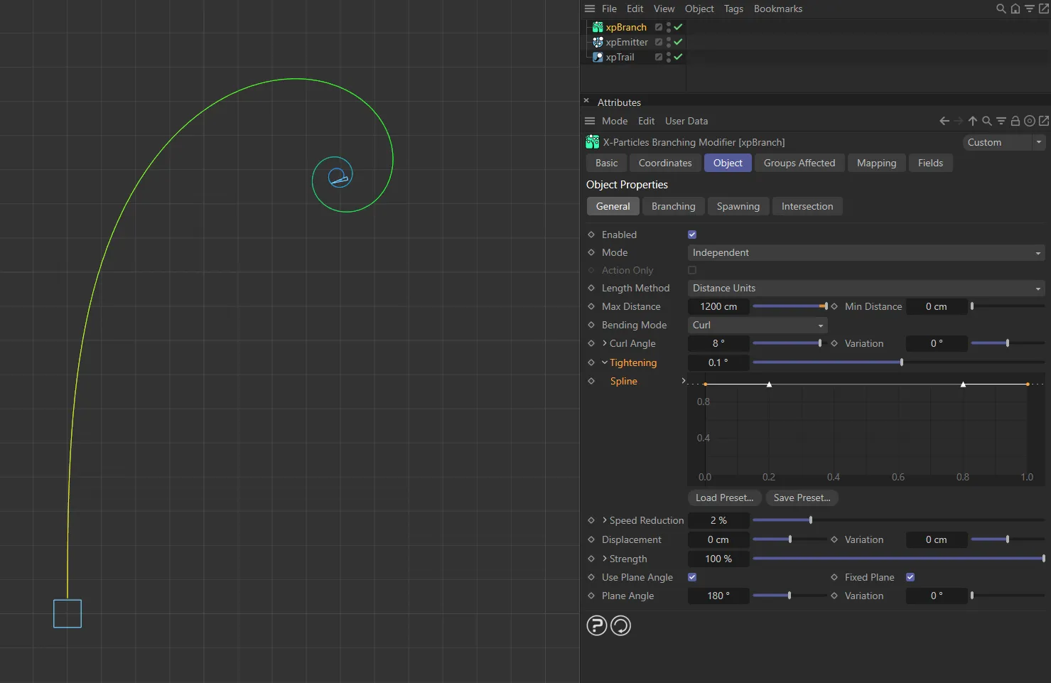Click the home icon in Object Manager
The height and width of the screenshot is (683, 1051).
coord(1015,9)
